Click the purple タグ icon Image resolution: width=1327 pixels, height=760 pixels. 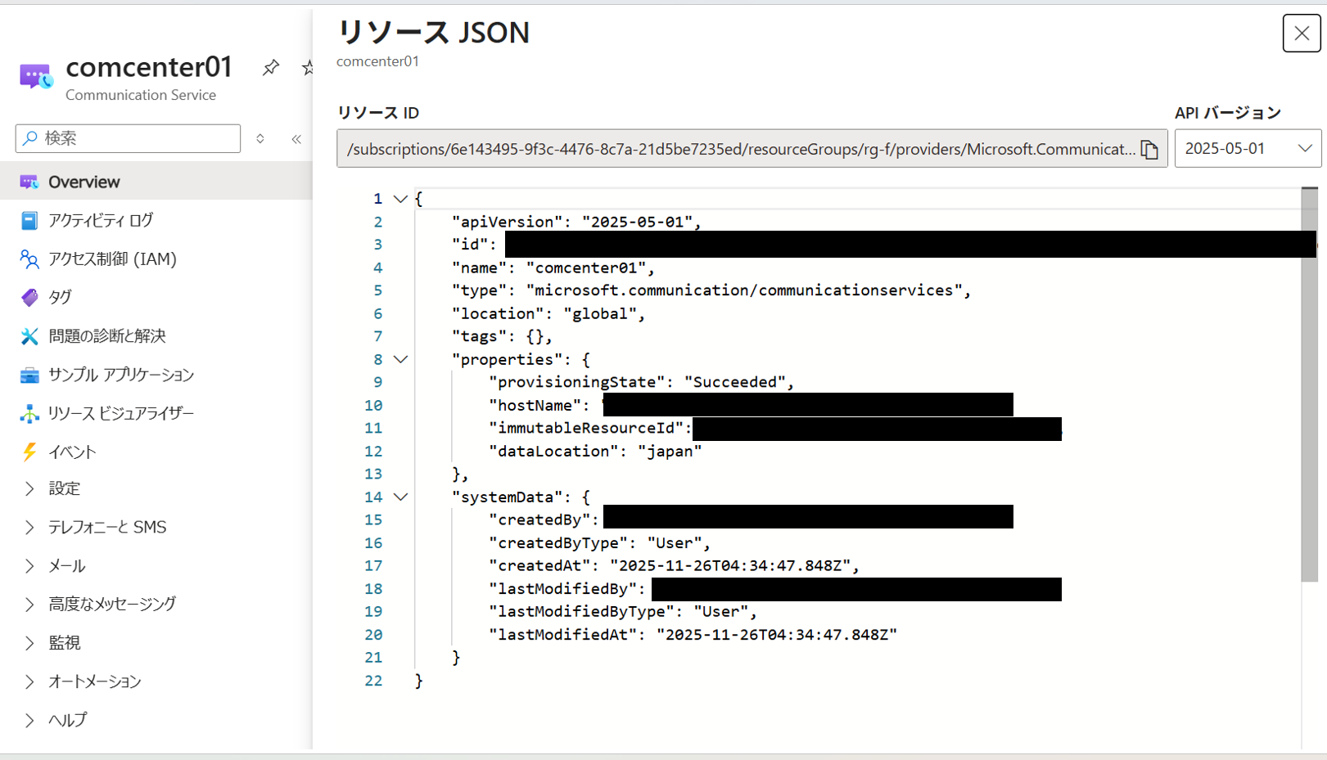point(29,297)
